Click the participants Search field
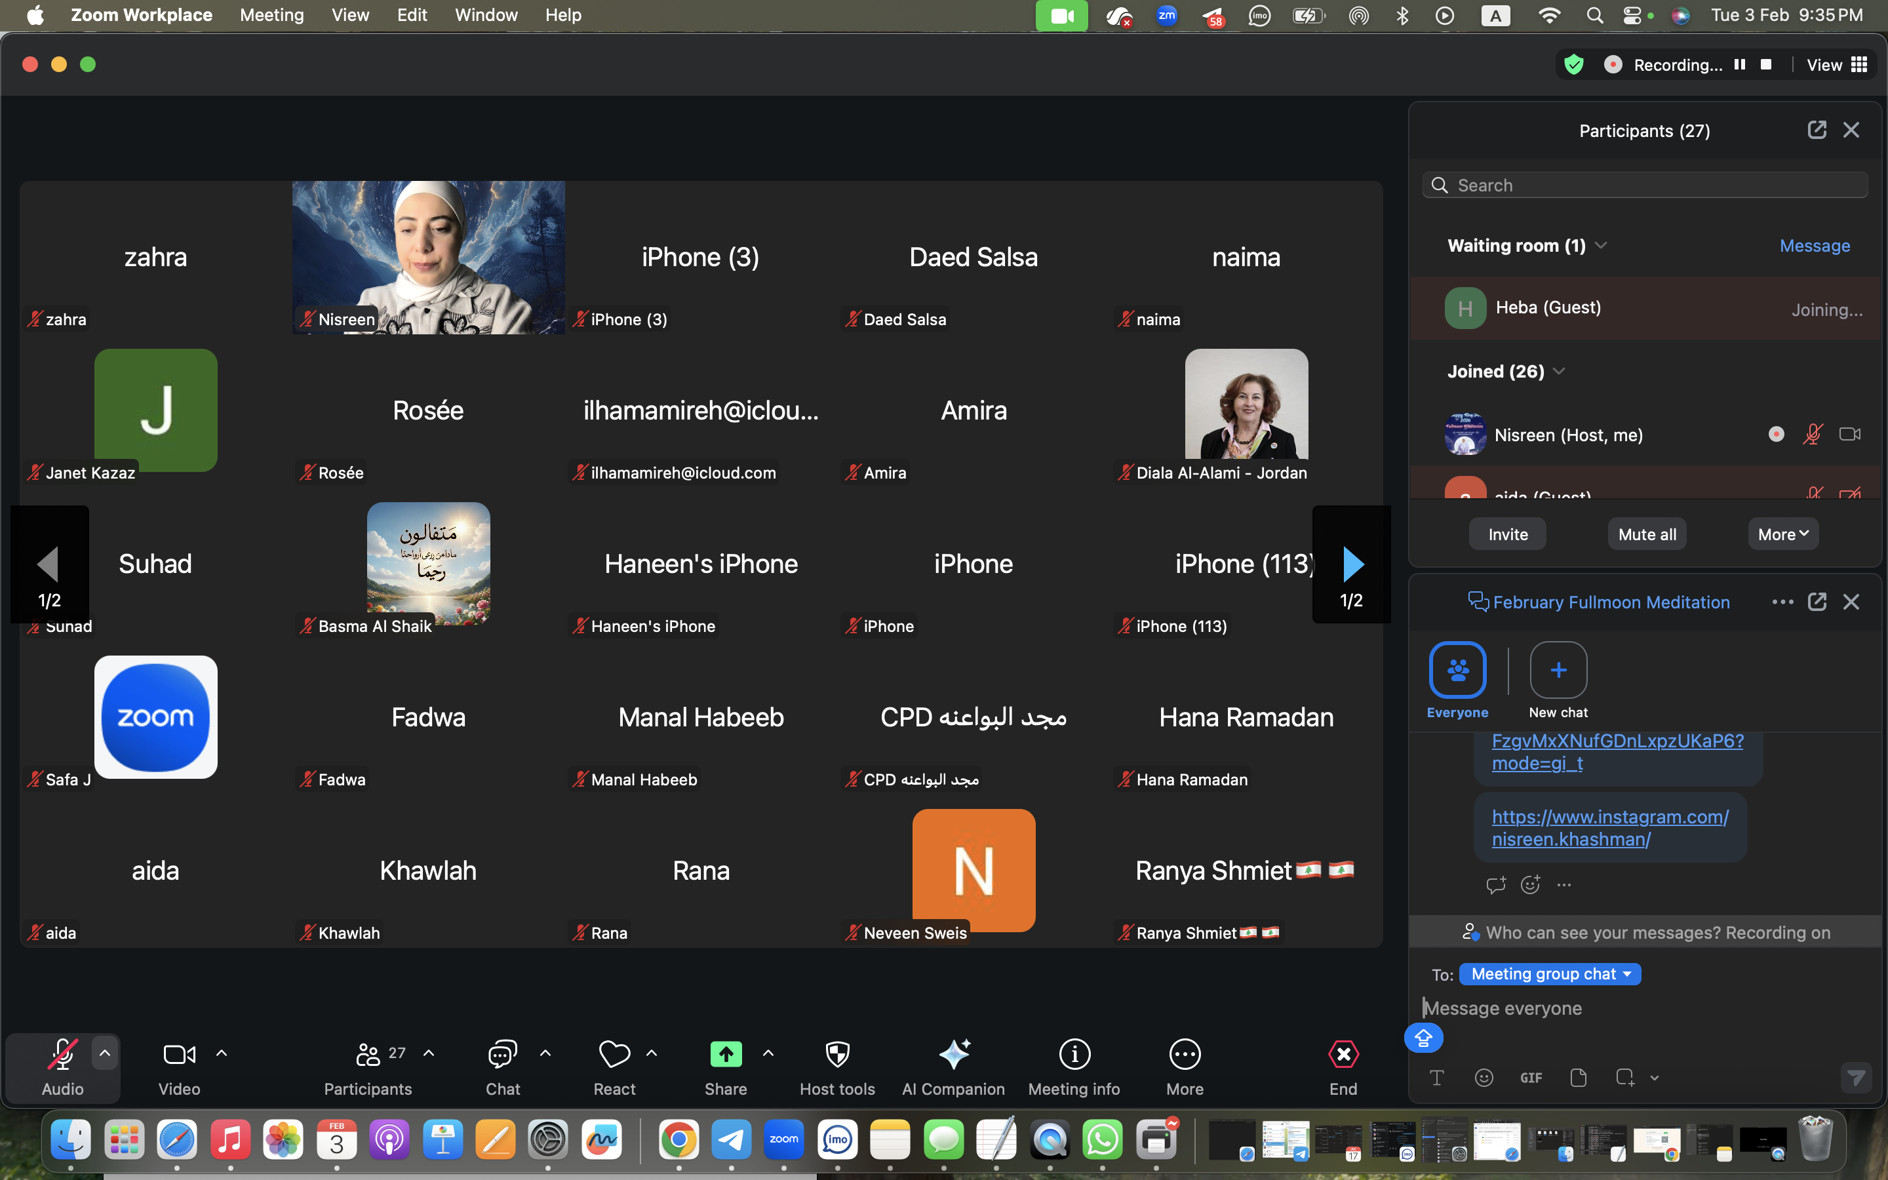The height and width of the screenshot is (1180, 1888). tap(1645, 185)
